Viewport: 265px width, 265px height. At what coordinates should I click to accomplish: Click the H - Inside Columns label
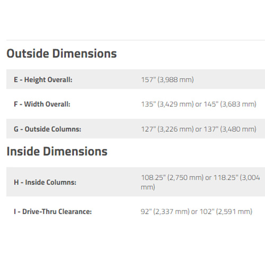point(45,182)
